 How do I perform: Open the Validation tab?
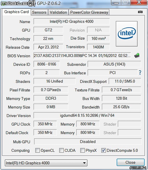58,12
